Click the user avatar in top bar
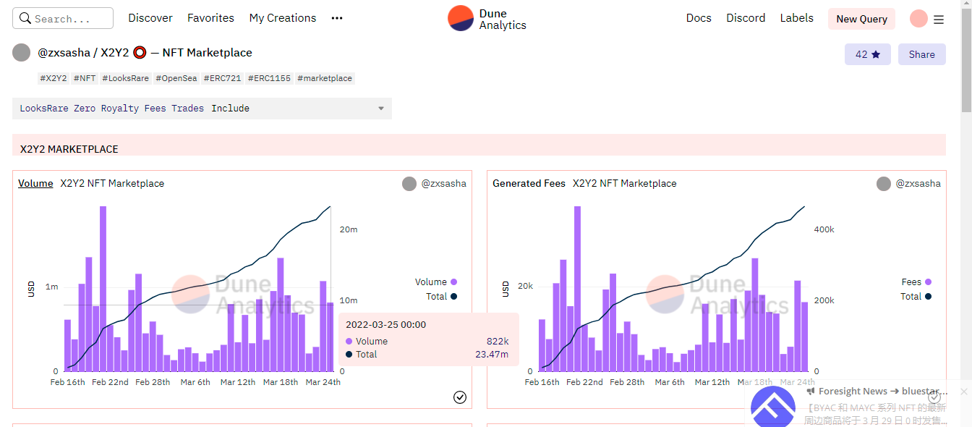The height and width of the screenshot is (427, 972). [918, 19]
